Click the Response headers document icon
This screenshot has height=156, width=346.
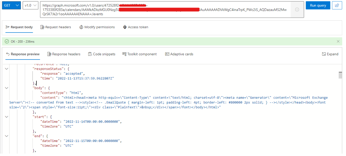(x=49, y=54)
